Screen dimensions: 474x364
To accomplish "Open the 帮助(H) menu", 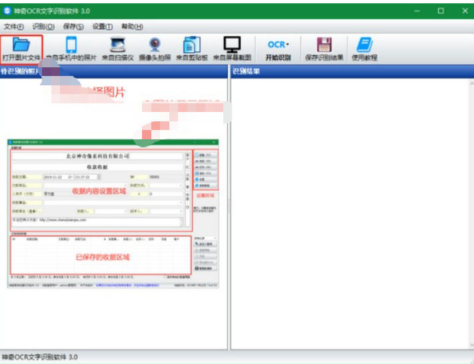I will 132,27.
